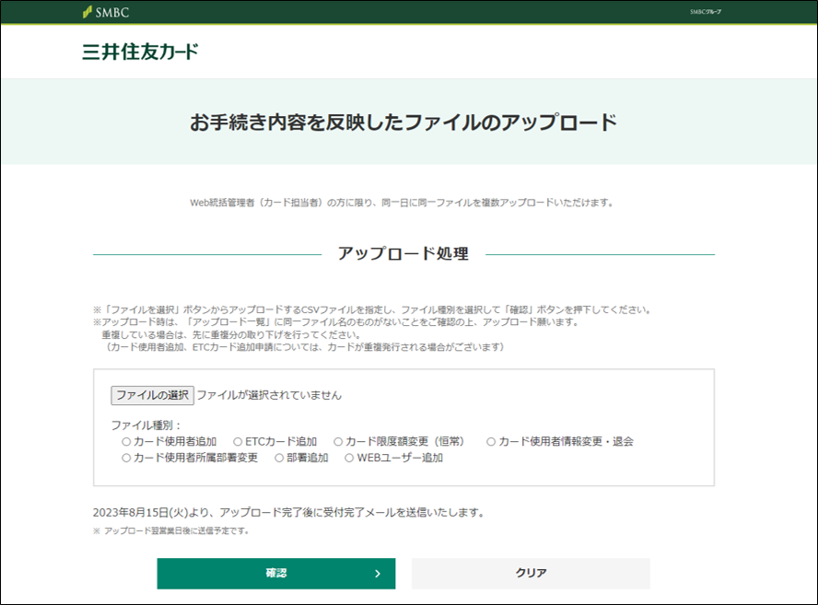The height and width of the screenshot is (605, 818).
Task: Select ETCカード追加 radio button
Action: [238, 442]
